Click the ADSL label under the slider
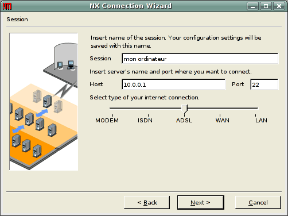The height and width of the screenshot is (216, 288). coord(184,121)
